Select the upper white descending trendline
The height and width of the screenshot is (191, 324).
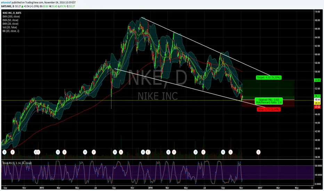(205, 46)
